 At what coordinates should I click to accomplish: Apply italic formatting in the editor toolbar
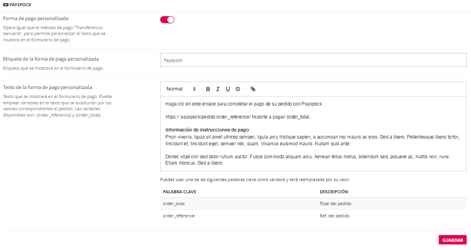point(218,89)
